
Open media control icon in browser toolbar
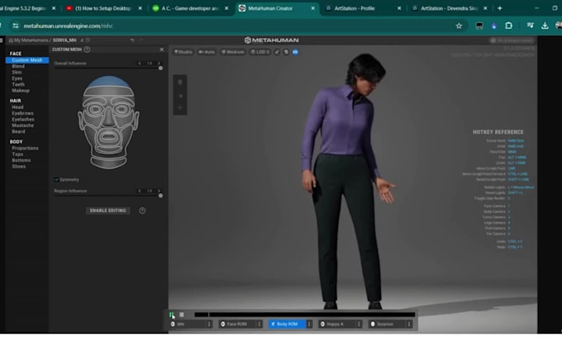pyautogui.click(x=530, y=26)
